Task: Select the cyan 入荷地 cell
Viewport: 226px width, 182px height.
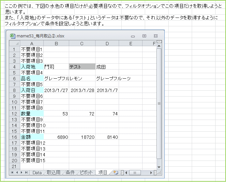Action: coord(32,67)
